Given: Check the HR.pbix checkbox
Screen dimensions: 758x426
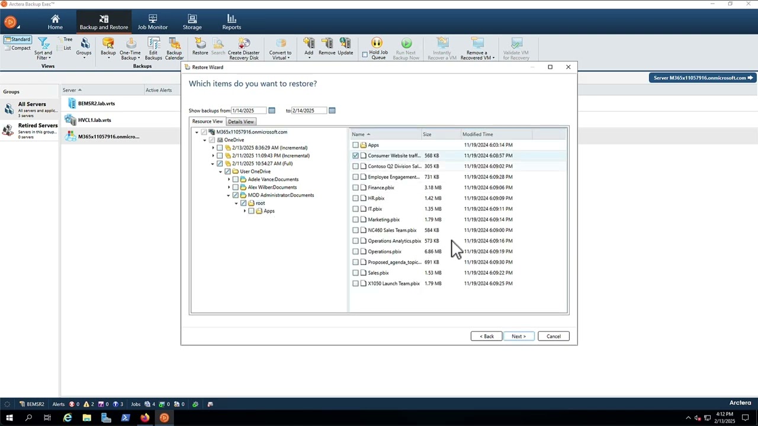Looking at the screenshot, I should click(355, 198).
